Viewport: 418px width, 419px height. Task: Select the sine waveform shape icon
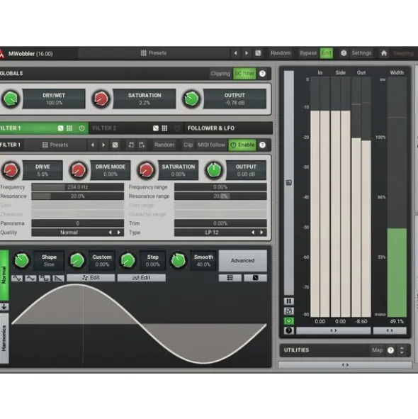[x=17, y=278]
